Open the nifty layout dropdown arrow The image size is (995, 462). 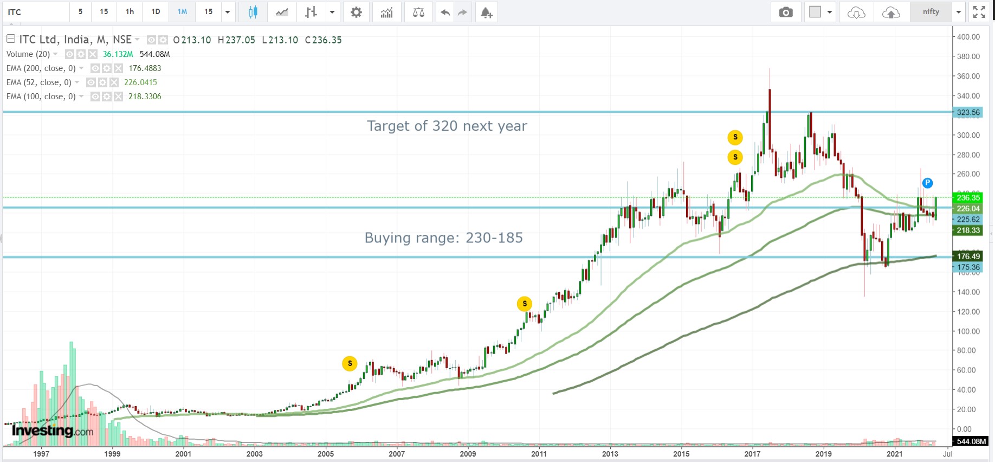pyautogui.click(x=958, y=12)
